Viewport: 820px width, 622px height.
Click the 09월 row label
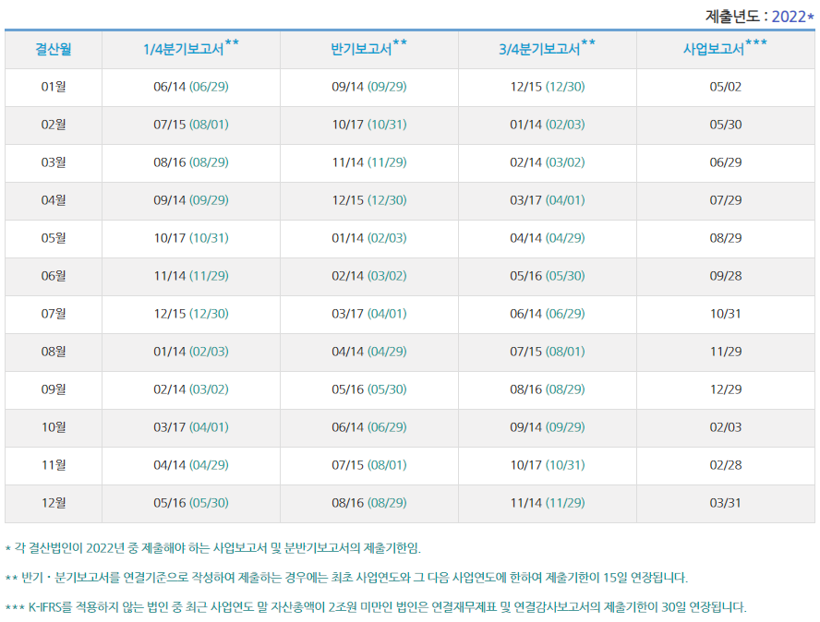point(54,389)
